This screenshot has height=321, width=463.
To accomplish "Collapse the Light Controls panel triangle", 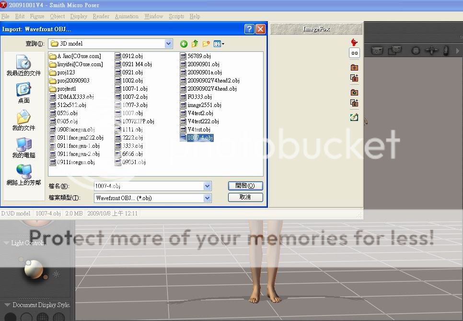I will [6, 243].
